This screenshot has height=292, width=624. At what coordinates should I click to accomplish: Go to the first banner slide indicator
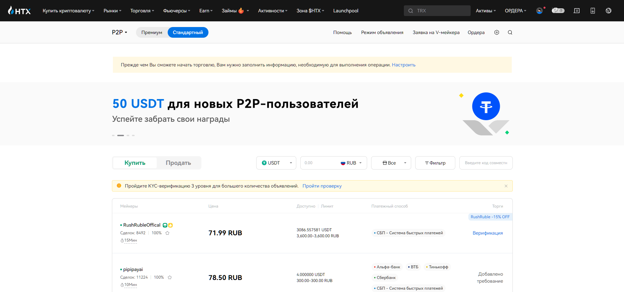coord(113,135)
